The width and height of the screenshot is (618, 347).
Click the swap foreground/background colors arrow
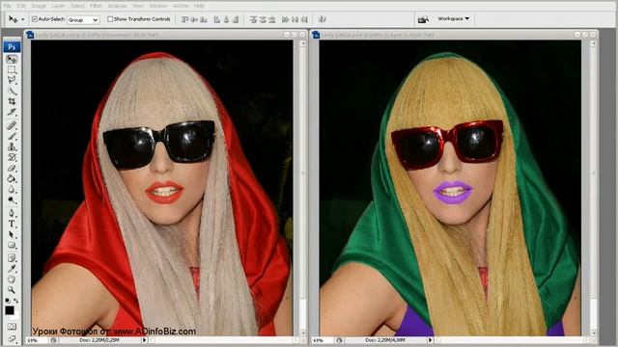[x=16, y=301]
